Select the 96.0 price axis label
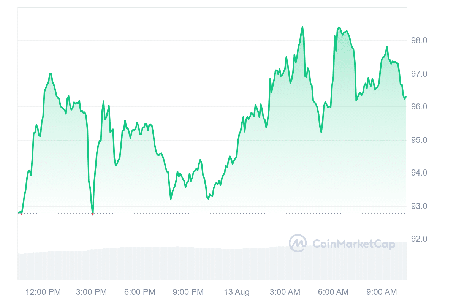 pos(419,107)
